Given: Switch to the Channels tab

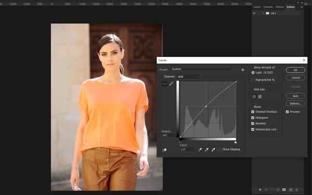Looking at the screenshot, I should coord(268,7).
